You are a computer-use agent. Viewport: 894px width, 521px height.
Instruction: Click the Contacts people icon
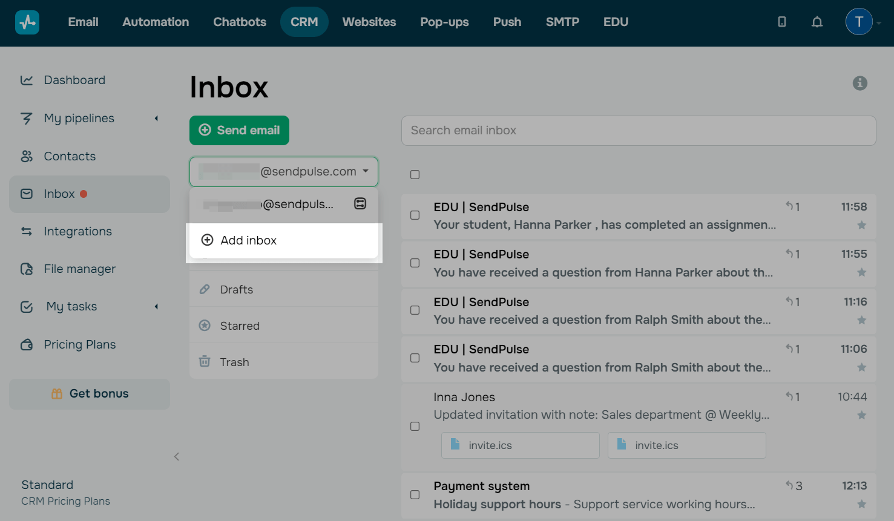[x=27, y=156]
